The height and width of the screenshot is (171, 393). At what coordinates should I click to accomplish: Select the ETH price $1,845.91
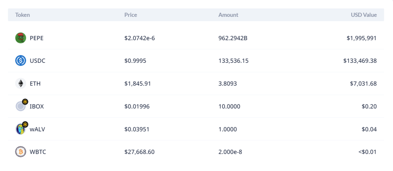click(137, 83)
